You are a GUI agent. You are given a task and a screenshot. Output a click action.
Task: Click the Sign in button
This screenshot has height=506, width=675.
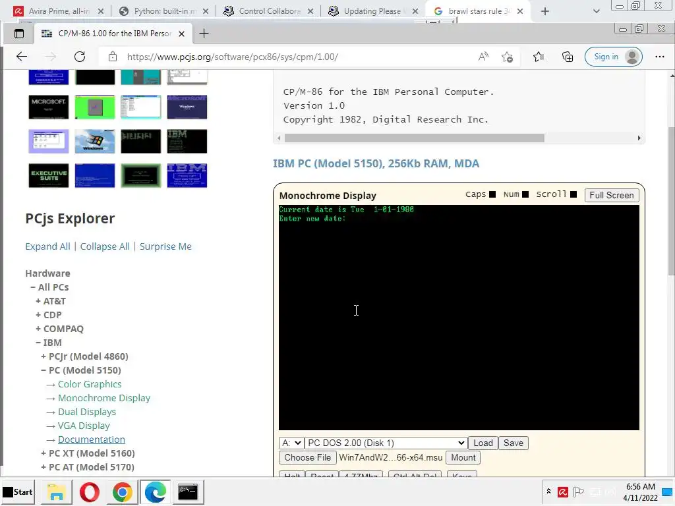pyautogui.click(x=614, y=57)
